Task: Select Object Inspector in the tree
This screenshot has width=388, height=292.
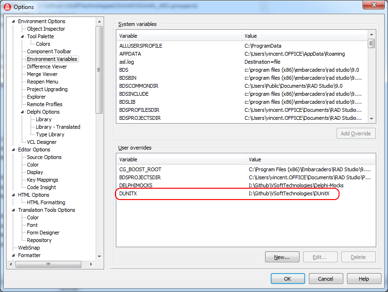Action: tap(46, 29)
